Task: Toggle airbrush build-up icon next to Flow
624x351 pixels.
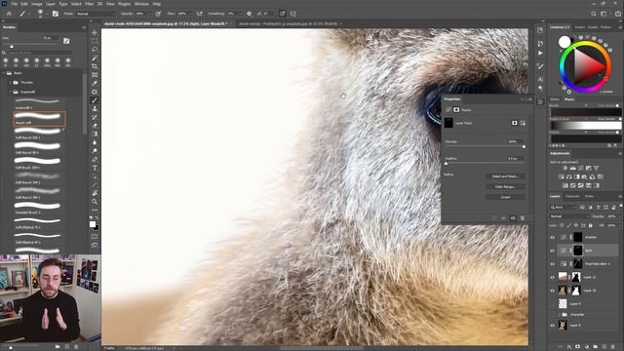Action: coord(199,14)
